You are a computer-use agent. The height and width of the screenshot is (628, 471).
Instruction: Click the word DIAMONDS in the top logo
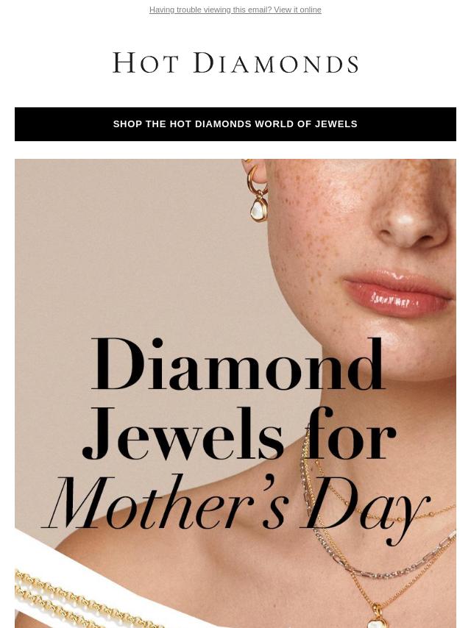[276, 63]
